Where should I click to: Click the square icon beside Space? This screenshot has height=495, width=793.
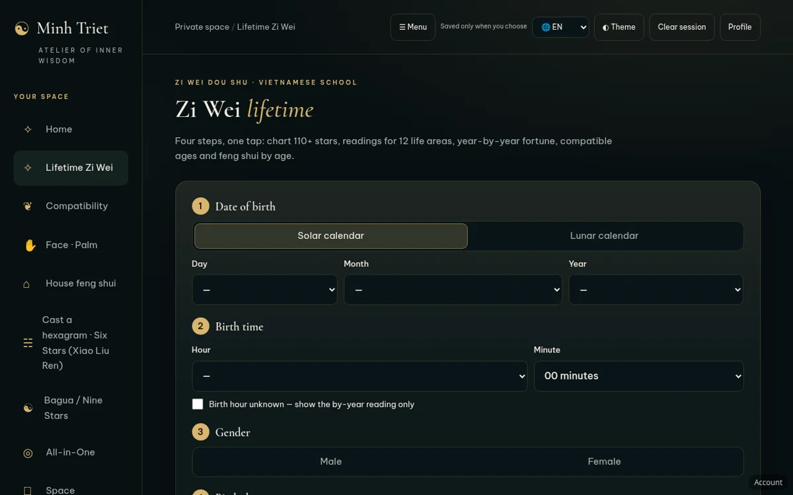[28, 490]
